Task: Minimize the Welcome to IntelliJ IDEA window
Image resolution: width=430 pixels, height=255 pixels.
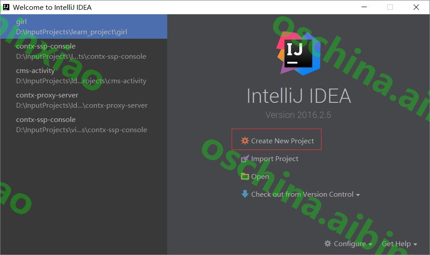Action: coord(364,7)
